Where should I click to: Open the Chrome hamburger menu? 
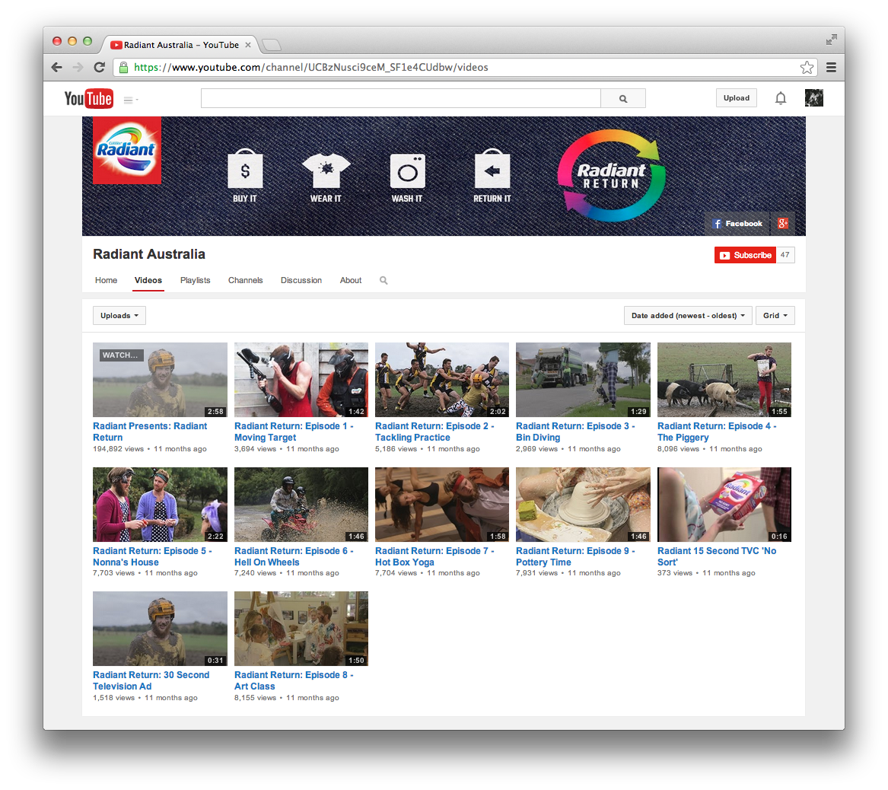(x=831, y=68)
